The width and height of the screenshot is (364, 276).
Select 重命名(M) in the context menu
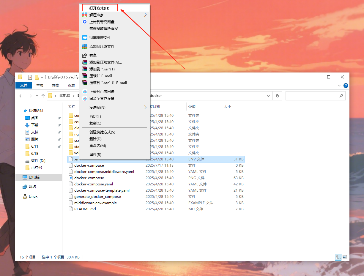pyautogui.click(x=97, y=146)
